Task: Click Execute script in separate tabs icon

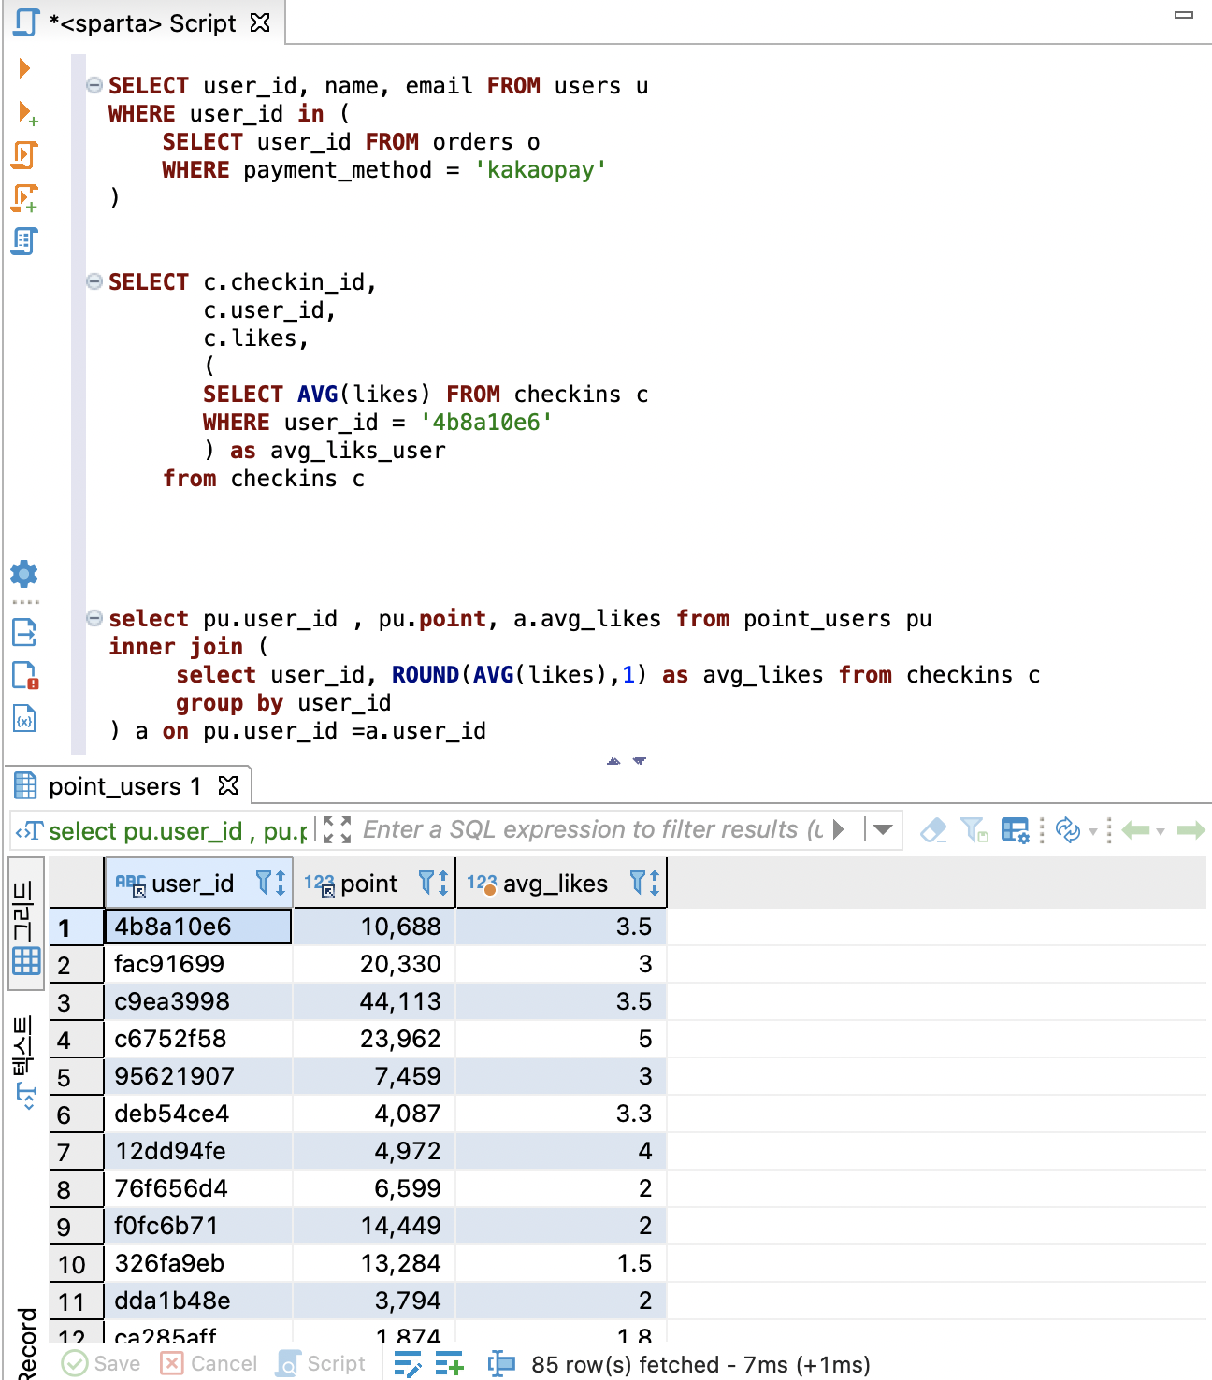Action: [x=25, y=198]
